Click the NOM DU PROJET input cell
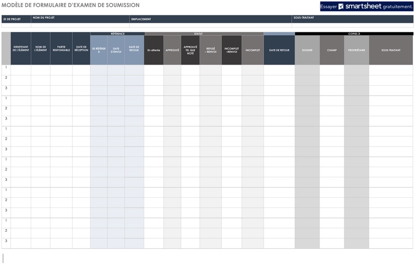Image resolution: width=415 pixels, height=264 pixels. pyautogui.click(x=80, y=25)
